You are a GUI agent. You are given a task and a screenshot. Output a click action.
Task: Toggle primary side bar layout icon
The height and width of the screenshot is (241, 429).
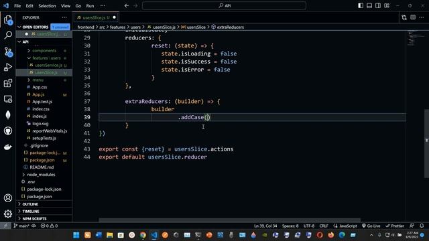point(361,6)
